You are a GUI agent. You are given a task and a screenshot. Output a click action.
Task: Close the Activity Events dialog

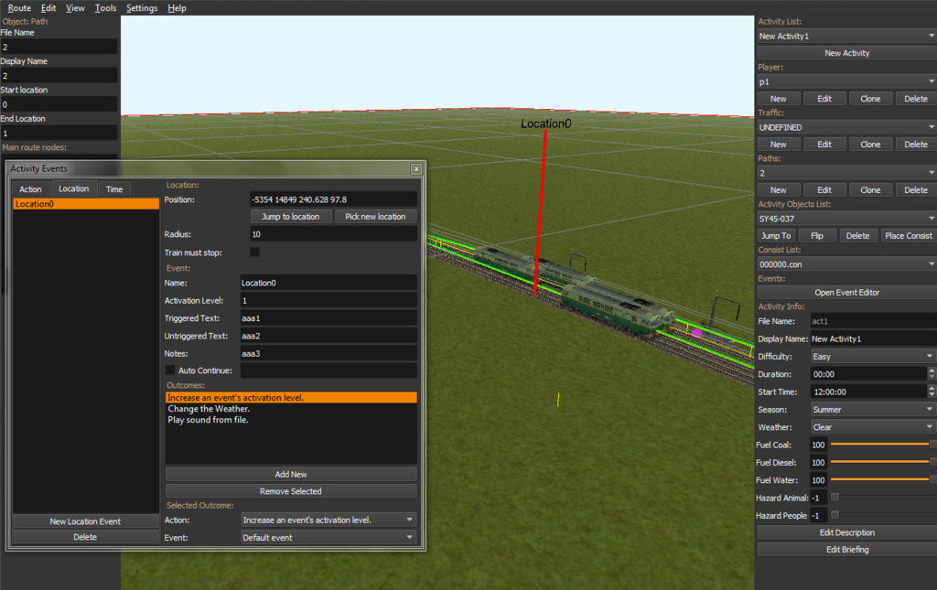416,169
